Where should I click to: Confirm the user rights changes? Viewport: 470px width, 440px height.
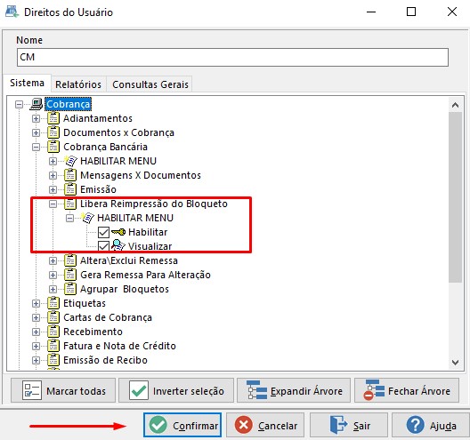[182, 425]
